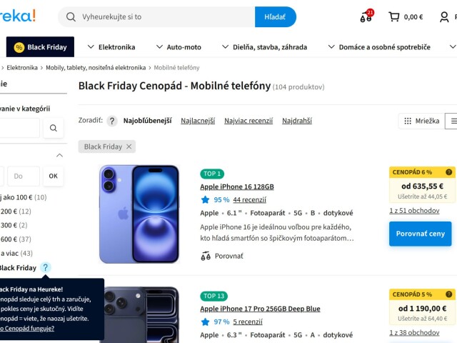Remove the Black Friday filter chip
This screenshot has height=343, width=457.
[129, 146]
